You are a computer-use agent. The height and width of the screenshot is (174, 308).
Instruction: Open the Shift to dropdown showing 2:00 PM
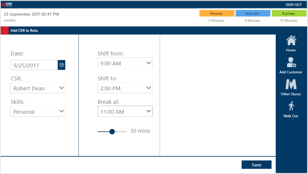tap(125, 88)
